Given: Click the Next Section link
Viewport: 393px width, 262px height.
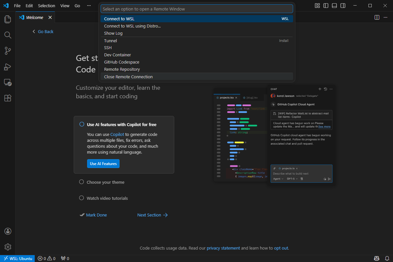Looking at the screenshot, I should pyautogui.click(x=152, y=215).
